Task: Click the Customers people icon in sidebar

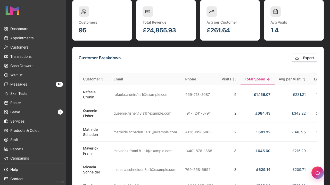Action: (x=6, y=47)
